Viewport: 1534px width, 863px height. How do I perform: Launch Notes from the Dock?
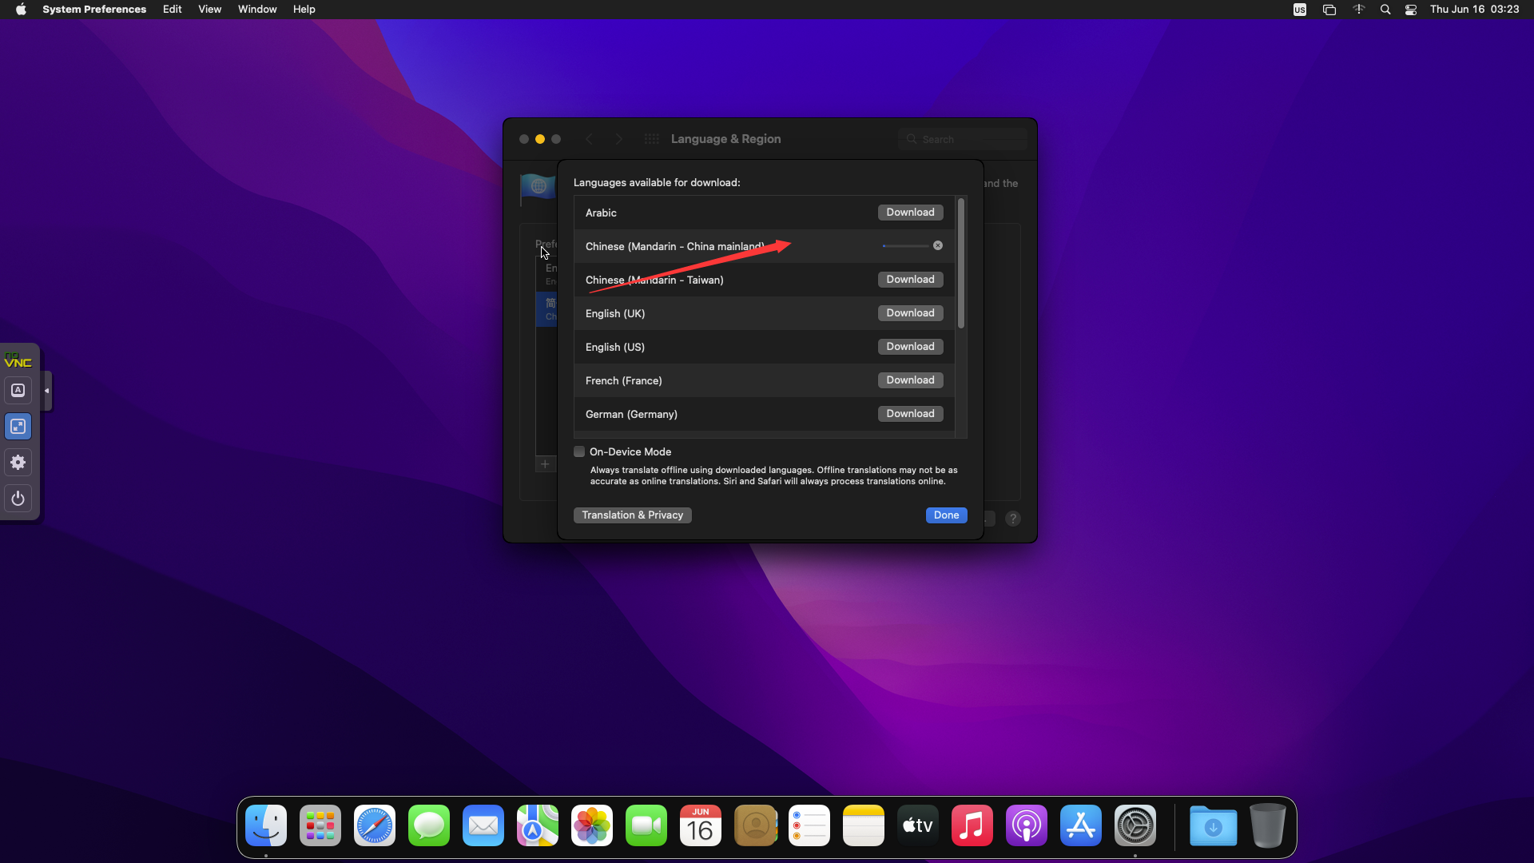click(864, 825)
